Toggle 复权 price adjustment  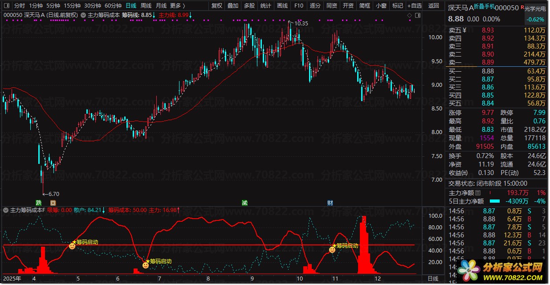point(217,6)
